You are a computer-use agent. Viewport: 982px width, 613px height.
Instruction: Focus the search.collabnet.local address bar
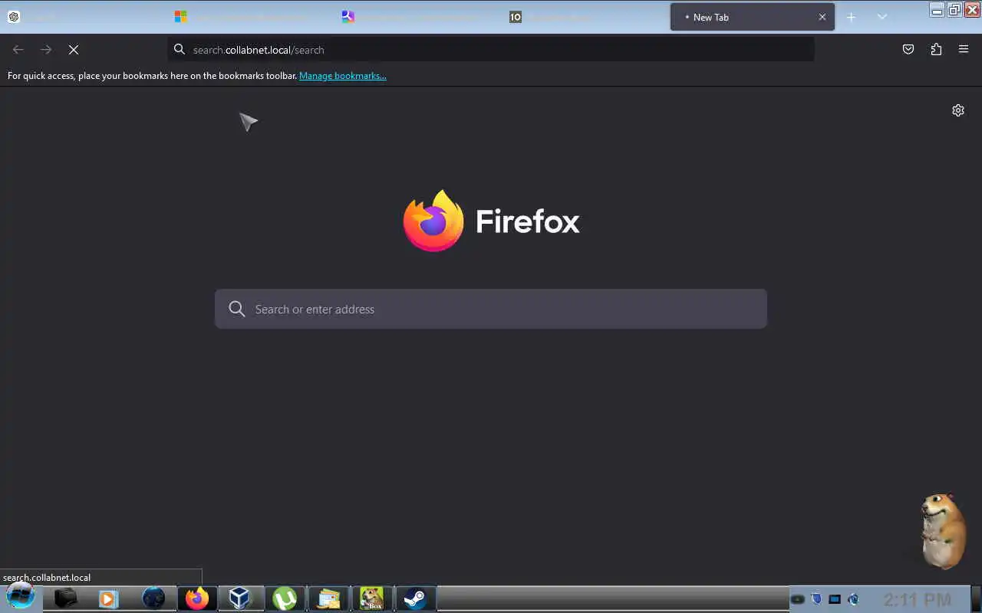(x=491, y=49)
